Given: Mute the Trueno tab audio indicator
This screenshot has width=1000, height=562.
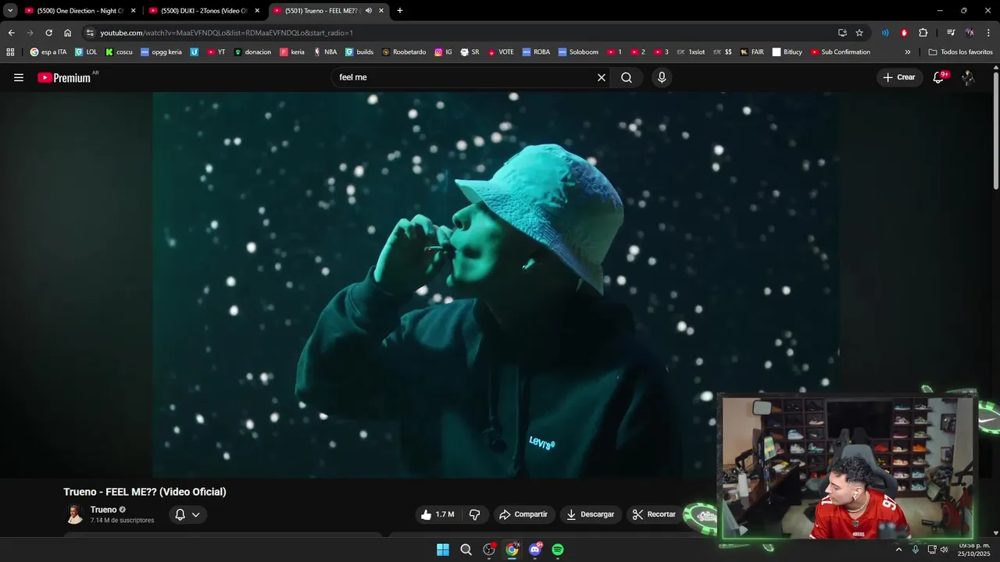Looking at the screenshot, I should 369,11.
